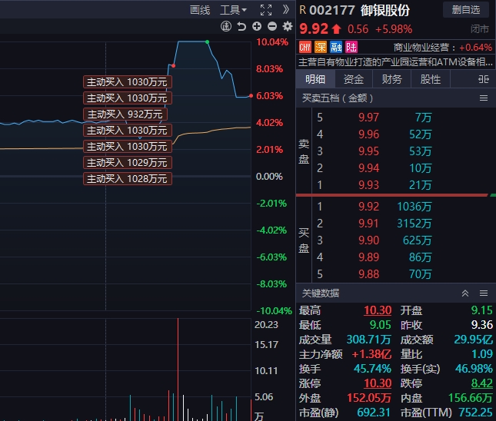Click the 内盘 156.66万 value

[471, 398]
